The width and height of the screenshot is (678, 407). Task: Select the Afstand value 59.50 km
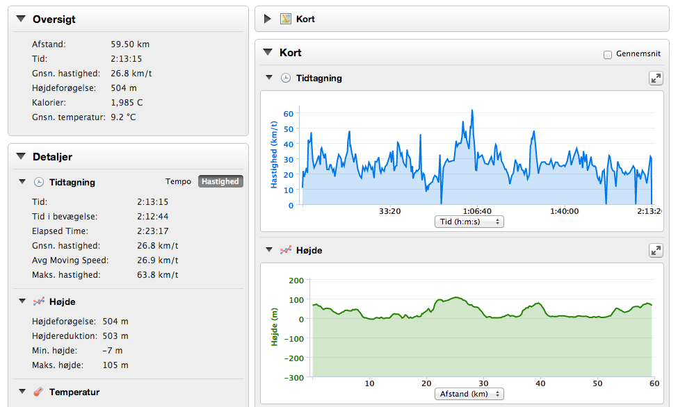coord(130,44)
